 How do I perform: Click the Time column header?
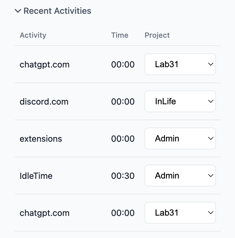[x=120, y=35]
